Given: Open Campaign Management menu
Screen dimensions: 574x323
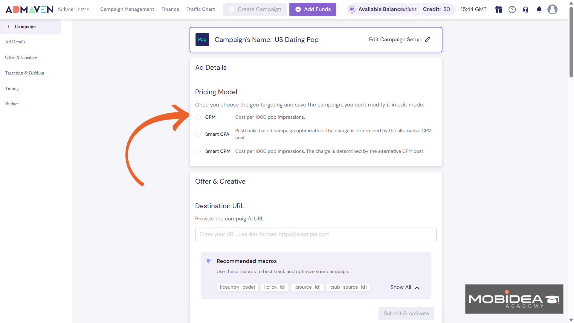Looking at the screenshot, I should tap(127, 9).
